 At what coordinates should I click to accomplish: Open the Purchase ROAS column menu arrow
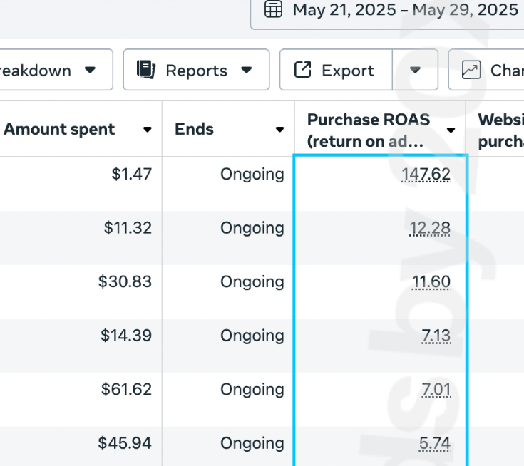pos(451,130)
